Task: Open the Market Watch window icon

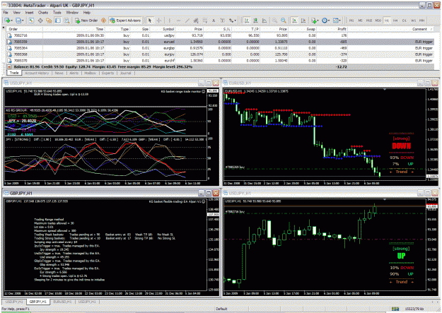Action: [x=31, y=20]
